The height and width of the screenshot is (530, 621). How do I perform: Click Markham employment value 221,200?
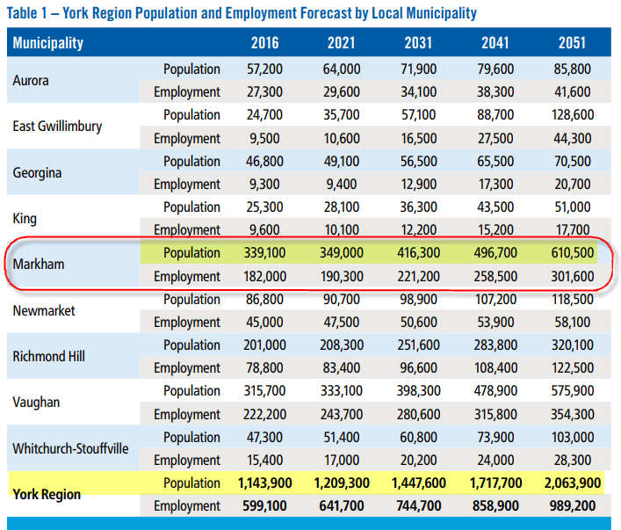pyautogui.click(x=419, y=276)
